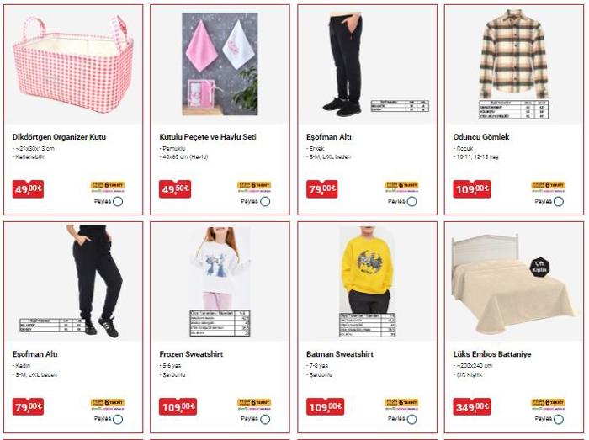Click the 349,00 price tag of Battaniye
The width and height of the screenshot is (589, 440).
(472, 406)
